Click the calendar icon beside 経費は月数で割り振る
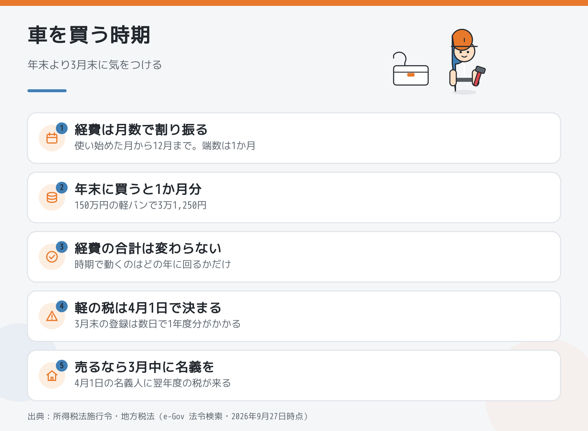 click(52, 138)
